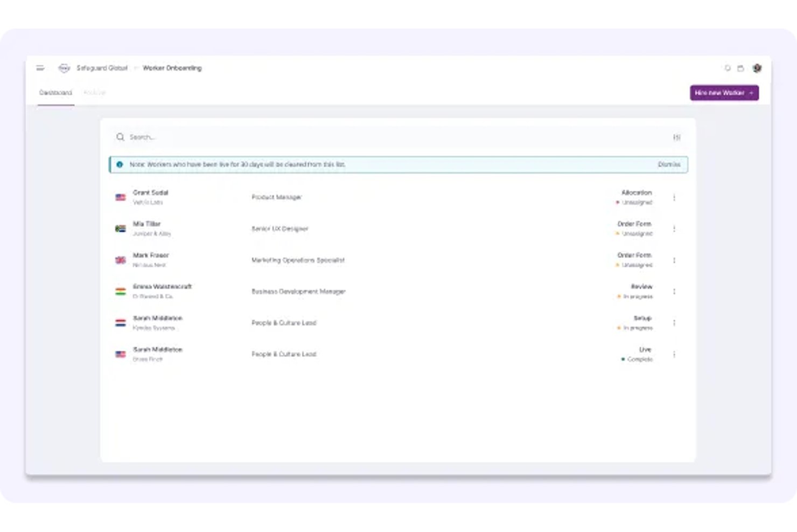Click the flag icon next to Mia Tiller
Screen dimensions: 797x532
point(121,229)
